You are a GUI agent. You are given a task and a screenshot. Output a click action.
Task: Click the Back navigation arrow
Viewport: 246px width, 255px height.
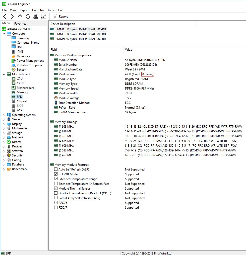click(x=5, y=17)
